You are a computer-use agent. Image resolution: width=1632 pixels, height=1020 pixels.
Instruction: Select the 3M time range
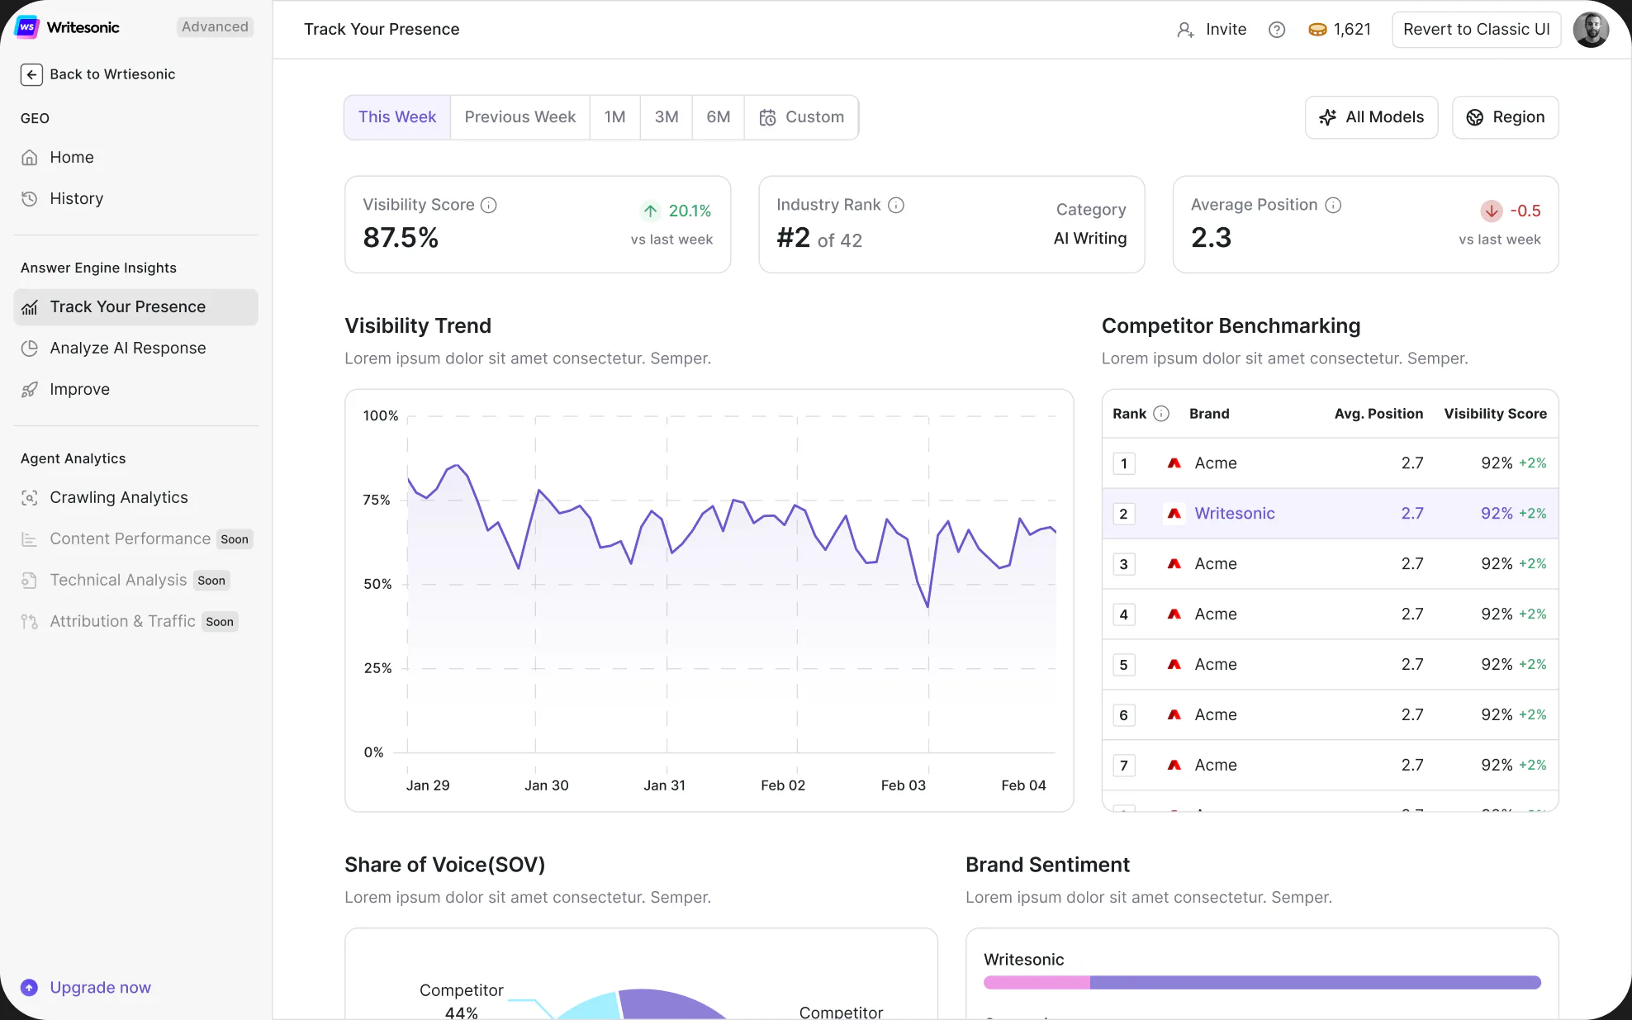[667, 117]
